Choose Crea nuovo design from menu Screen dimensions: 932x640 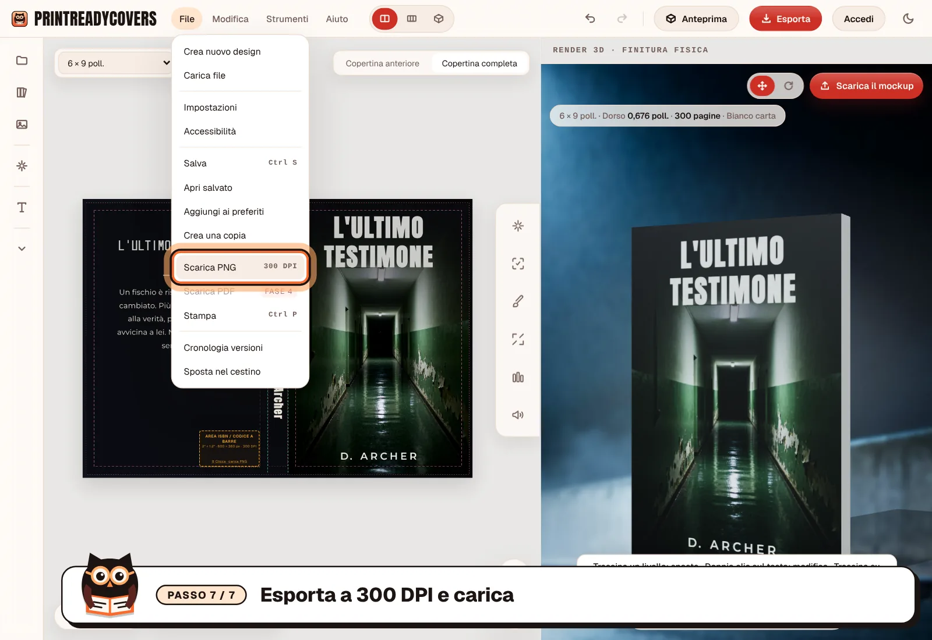coord(241,52)
